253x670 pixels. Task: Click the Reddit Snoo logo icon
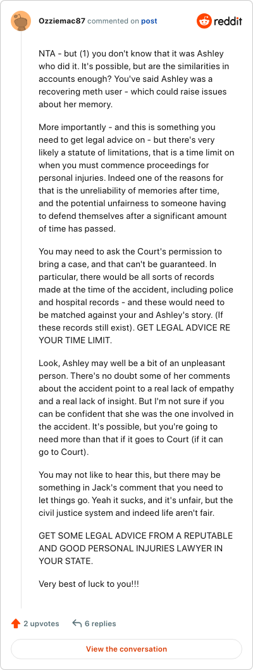tap(204, 21)
